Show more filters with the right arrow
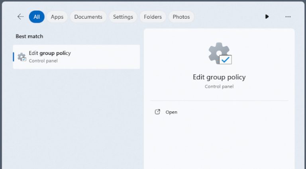 (x=267, y=17)
